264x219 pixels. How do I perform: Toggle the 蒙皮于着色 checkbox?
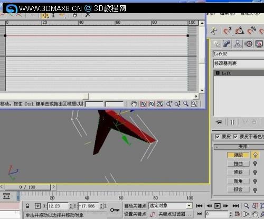[235, 137]
